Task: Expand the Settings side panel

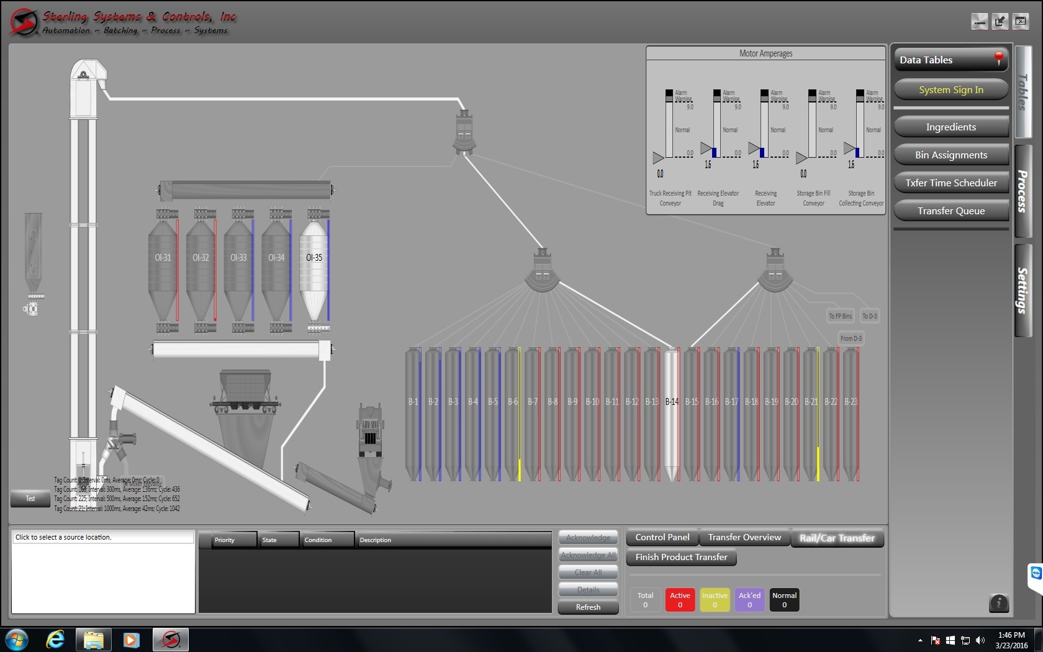Action: click(x=1023, y=291)
